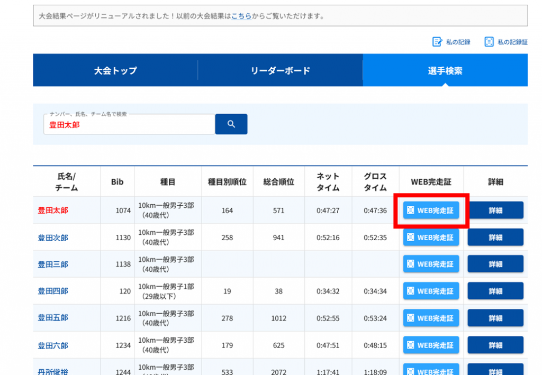Open 豊田次郎 name link
This screenshot has height=375, width=542.
(53, 237)
